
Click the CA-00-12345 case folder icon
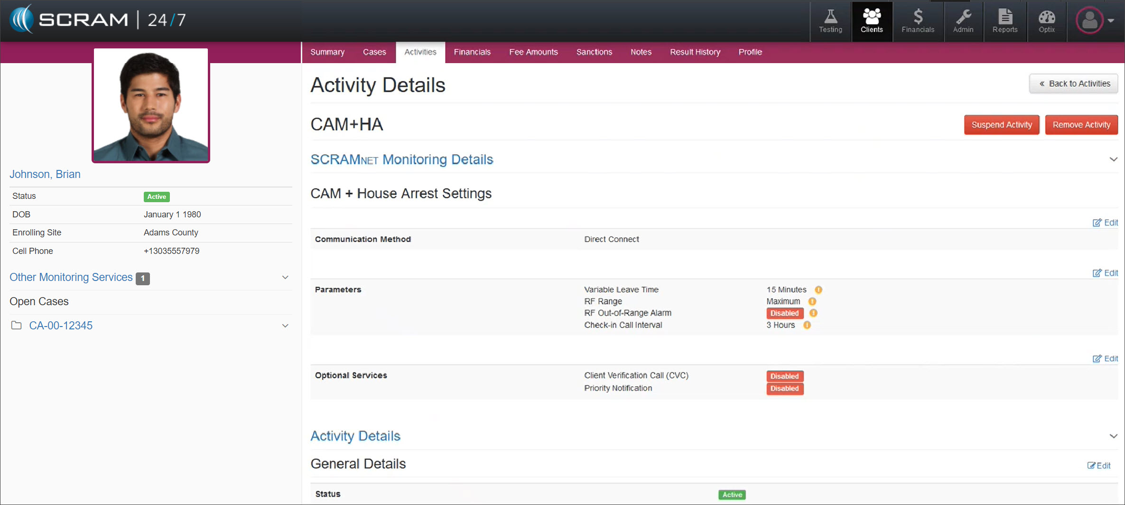17,326
